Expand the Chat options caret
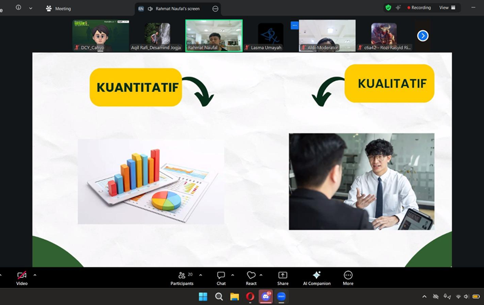484x305 pixels. [234, 275]
